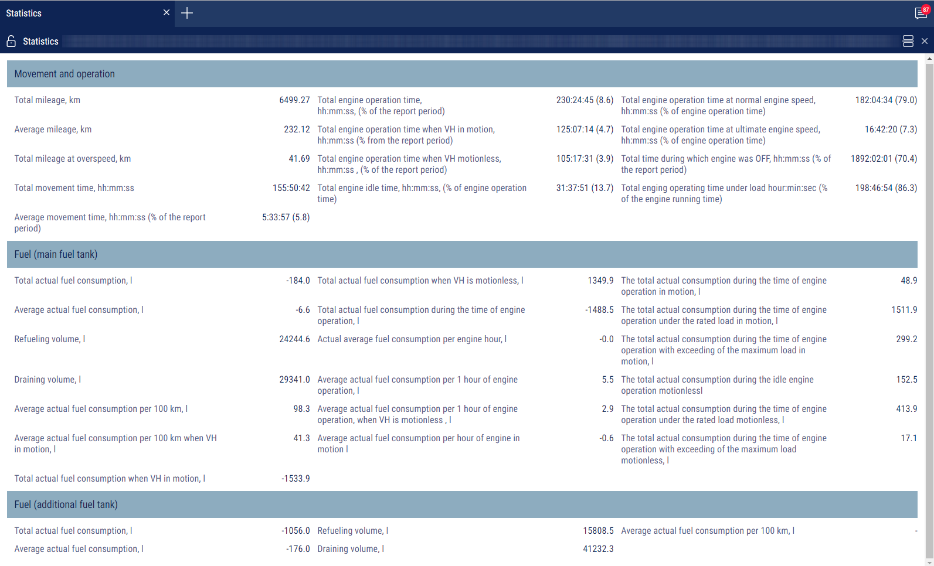Close the Statistics tab
The width and height of the screenshot is (934, 566).
coord(167,12)
